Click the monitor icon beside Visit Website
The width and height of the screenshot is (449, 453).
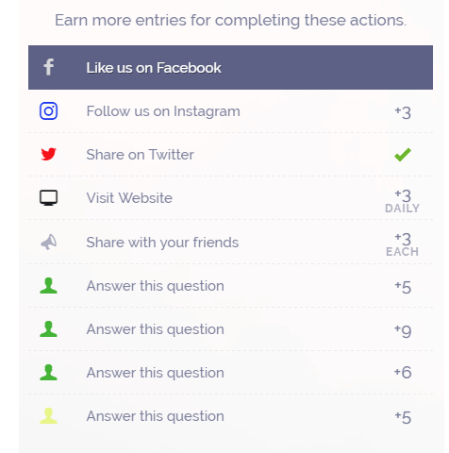pos(48,198)
